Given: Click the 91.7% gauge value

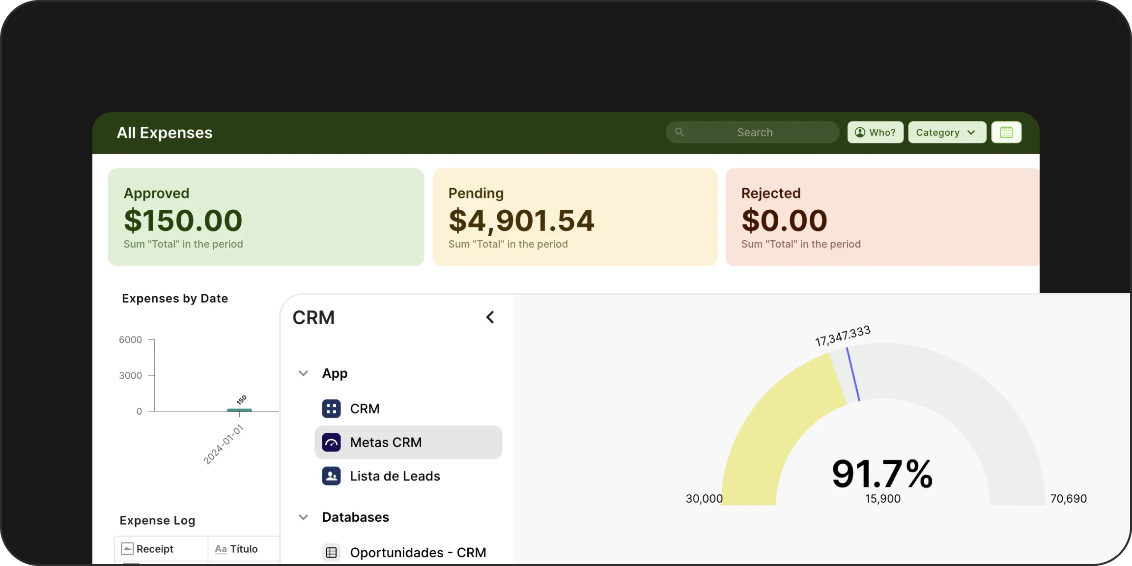Looking at the screenshot, I should click(x=882, y=473).
